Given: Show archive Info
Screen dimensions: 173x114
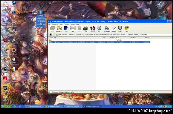Looking at the screenshot, I should (99, 29).
